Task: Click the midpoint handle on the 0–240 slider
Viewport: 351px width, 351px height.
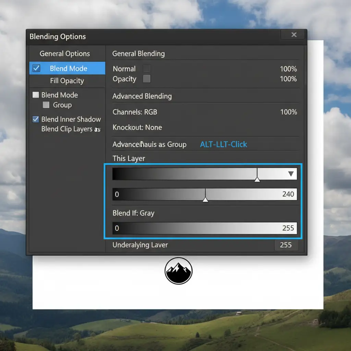Action: [205, 199]
